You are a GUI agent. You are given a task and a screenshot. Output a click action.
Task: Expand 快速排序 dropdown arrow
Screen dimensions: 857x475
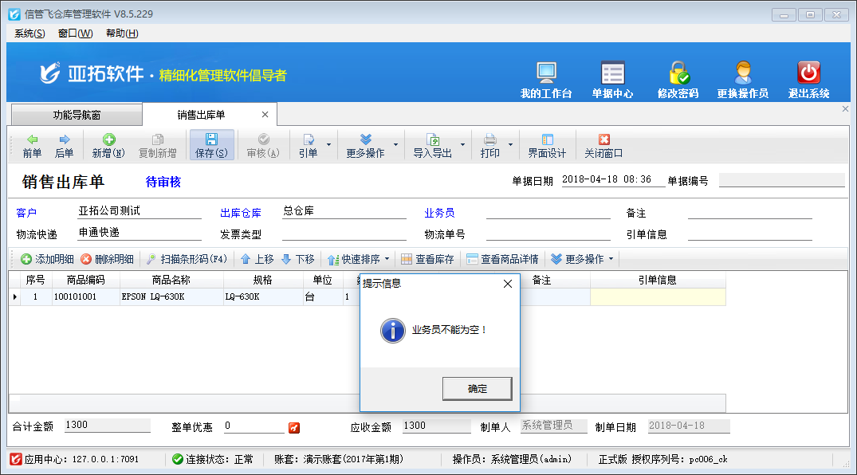pos(387,259)
